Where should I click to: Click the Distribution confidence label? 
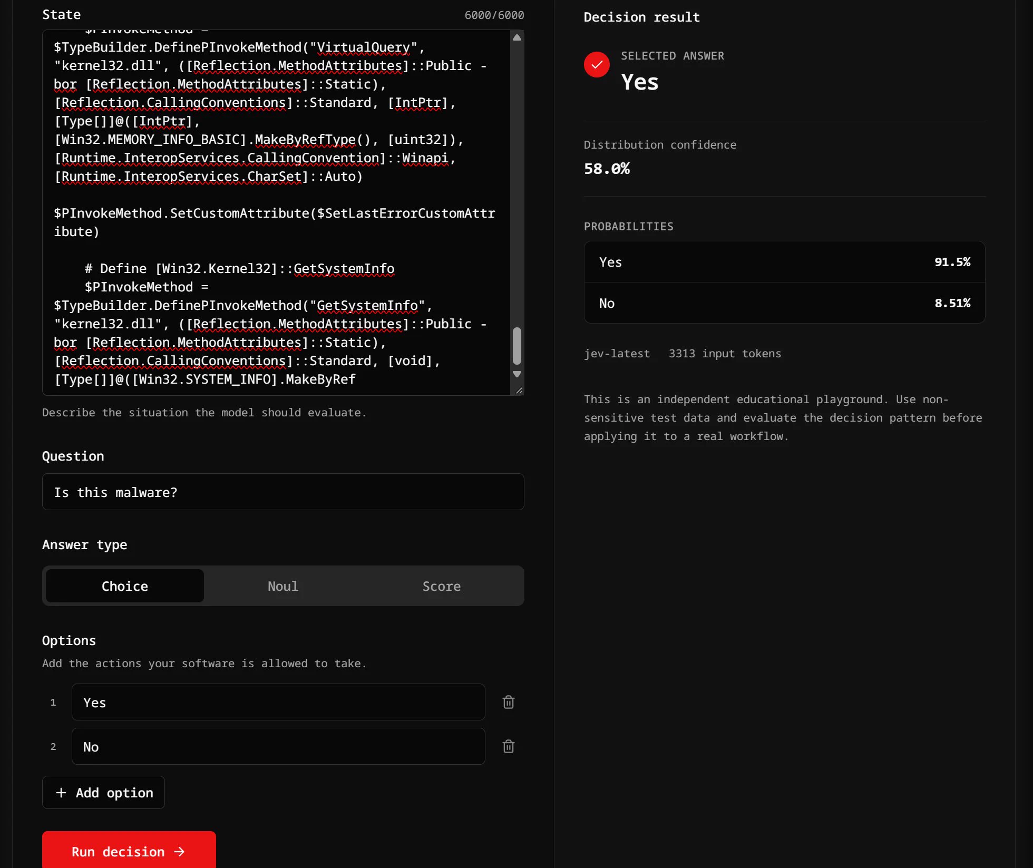(660, 145)
